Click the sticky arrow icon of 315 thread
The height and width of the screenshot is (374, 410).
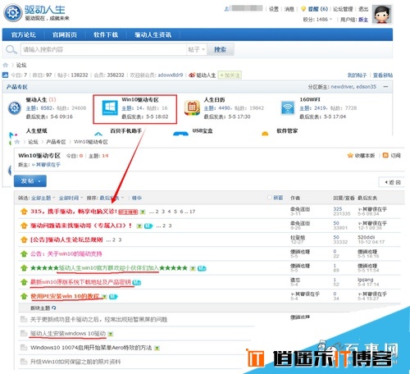pos(24,212)
